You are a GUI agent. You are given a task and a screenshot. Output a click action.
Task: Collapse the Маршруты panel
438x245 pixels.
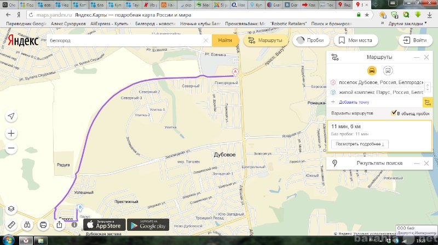417,57
